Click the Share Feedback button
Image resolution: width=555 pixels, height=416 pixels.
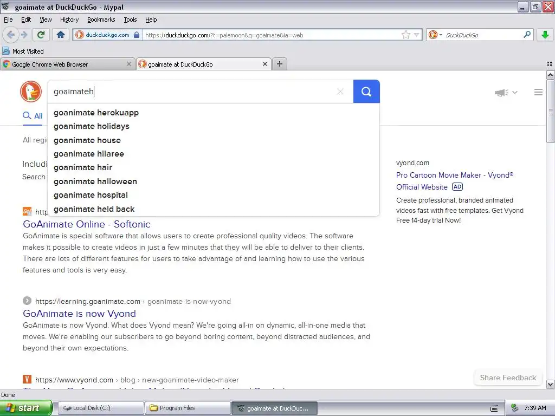click(508, 378)
